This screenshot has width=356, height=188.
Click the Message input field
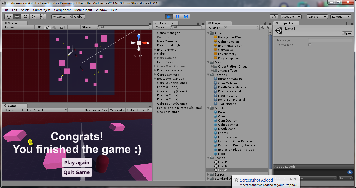pos(330,40)
